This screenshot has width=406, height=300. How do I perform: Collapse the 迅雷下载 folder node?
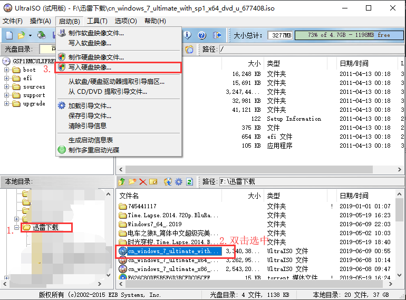16,228
